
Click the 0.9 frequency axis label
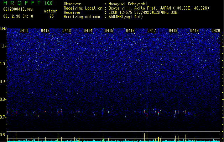pos(3,81)
